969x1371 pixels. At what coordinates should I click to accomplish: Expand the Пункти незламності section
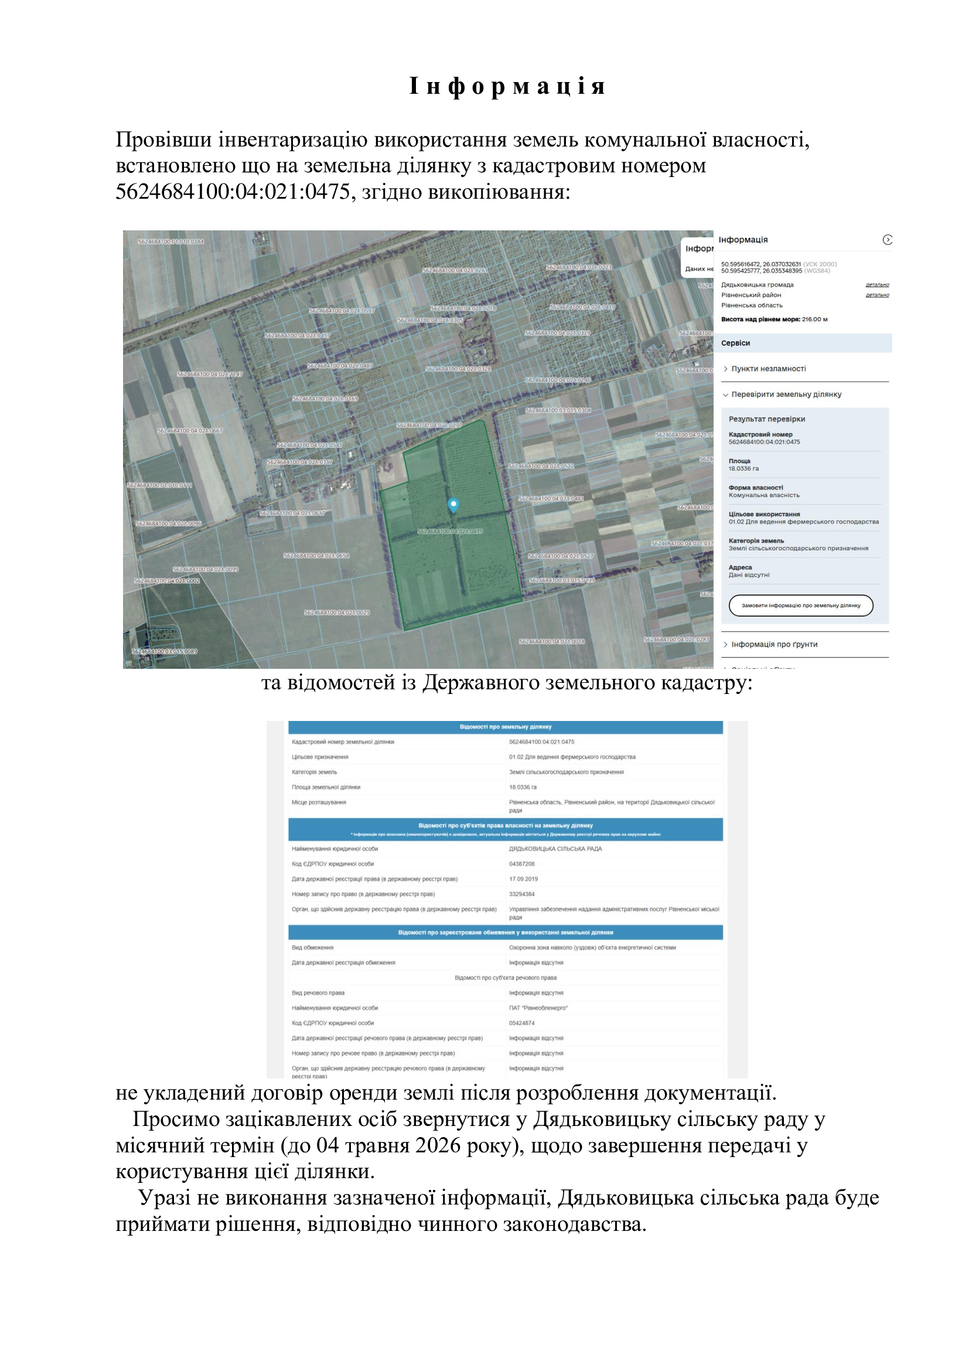pos(768,369)
